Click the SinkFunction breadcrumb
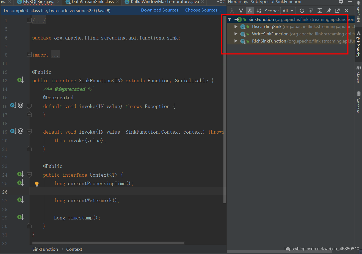The image size is (362, 254). [45, 249]
